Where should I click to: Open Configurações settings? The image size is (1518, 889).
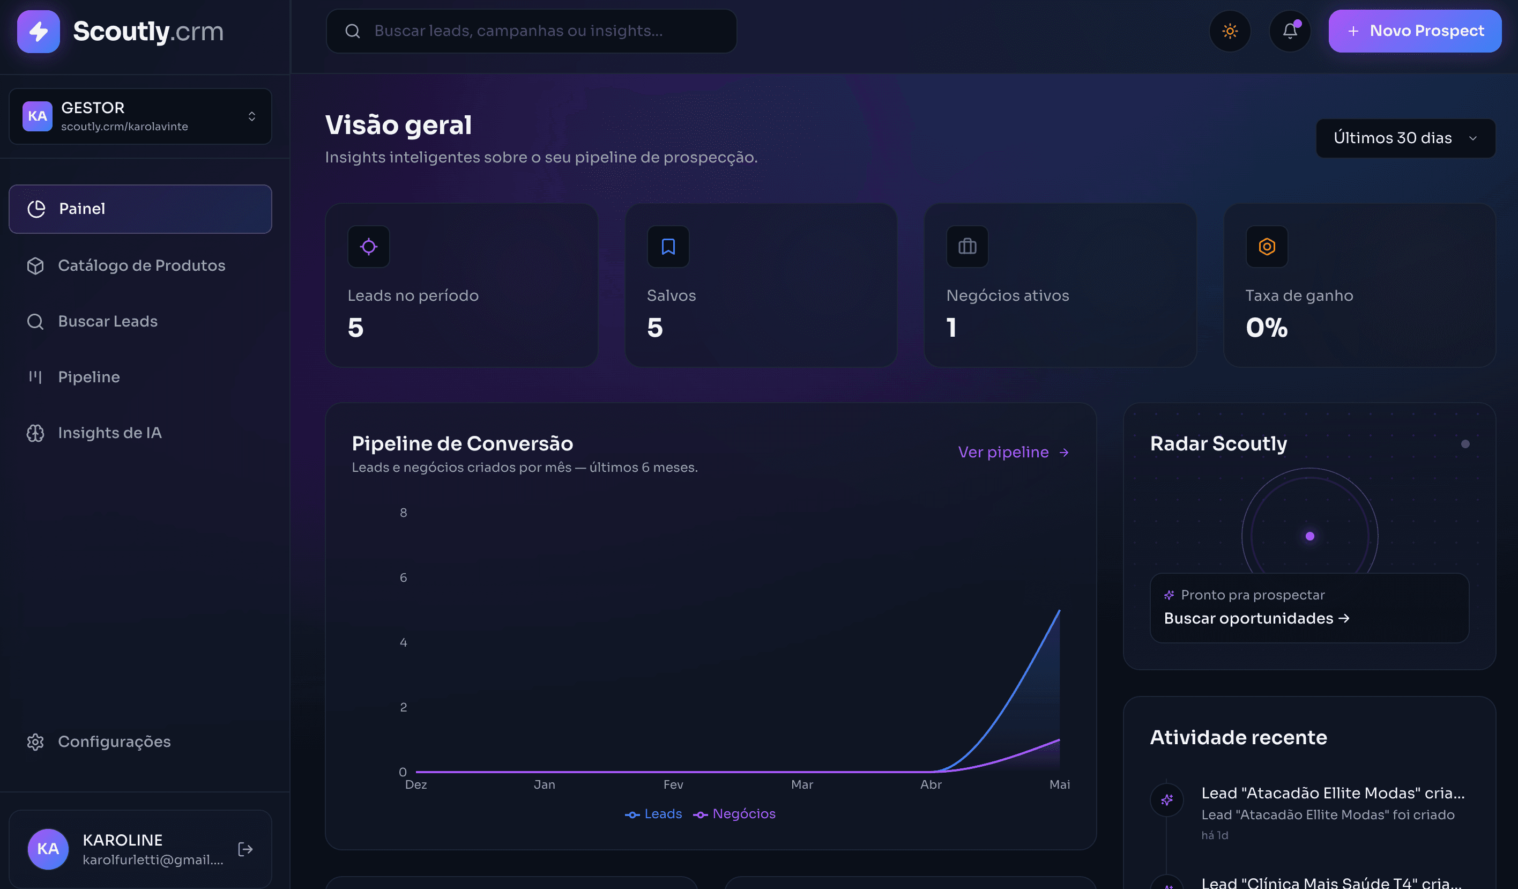coord(140,742)
